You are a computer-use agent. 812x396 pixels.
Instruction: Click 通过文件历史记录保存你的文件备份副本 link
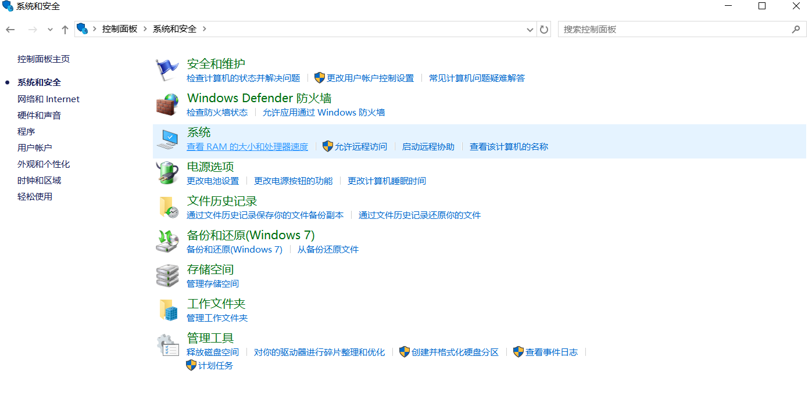point(265,215)
